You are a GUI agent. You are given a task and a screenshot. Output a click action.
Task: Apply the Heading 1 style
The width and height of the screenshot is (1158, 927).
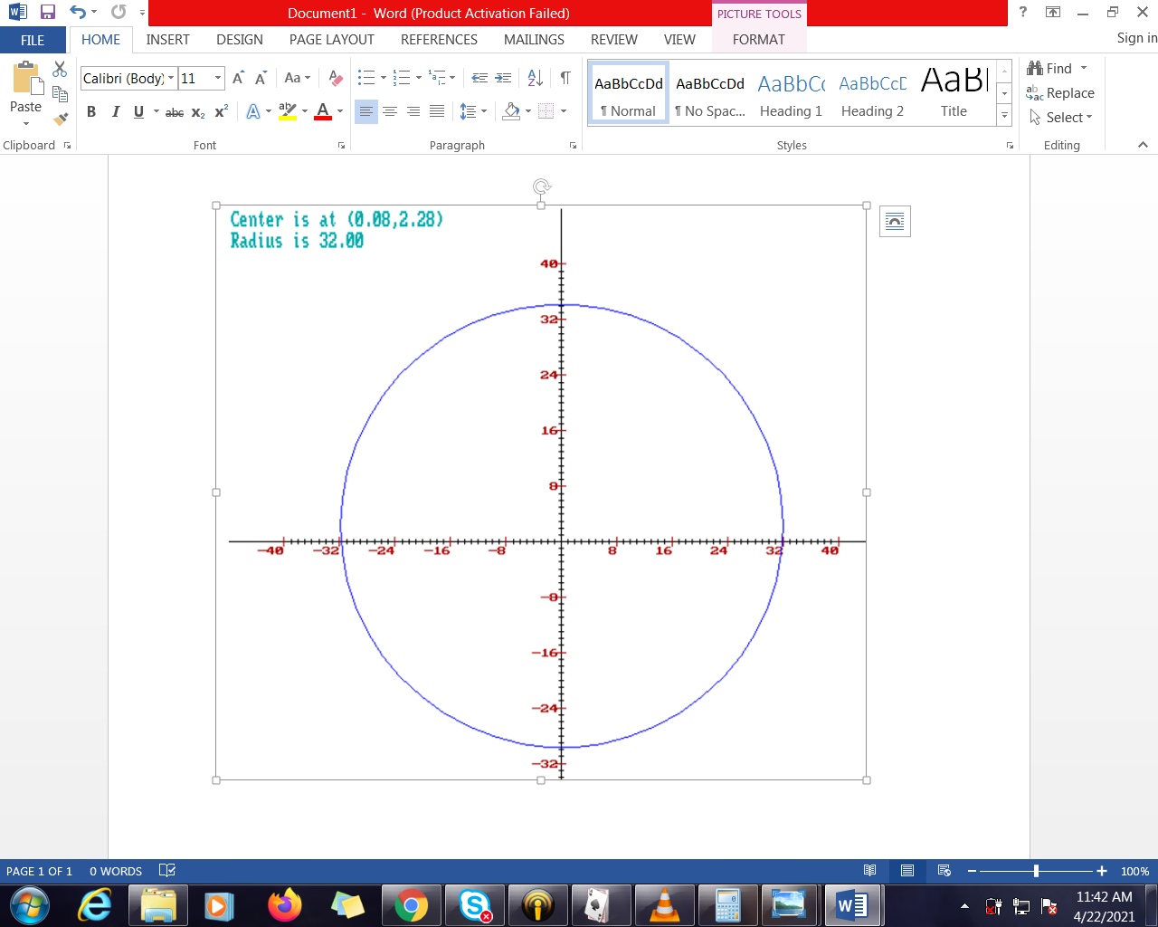(791, 94)
